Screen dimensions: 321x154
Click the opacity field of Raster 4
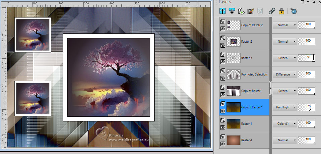tap(307, 140)
